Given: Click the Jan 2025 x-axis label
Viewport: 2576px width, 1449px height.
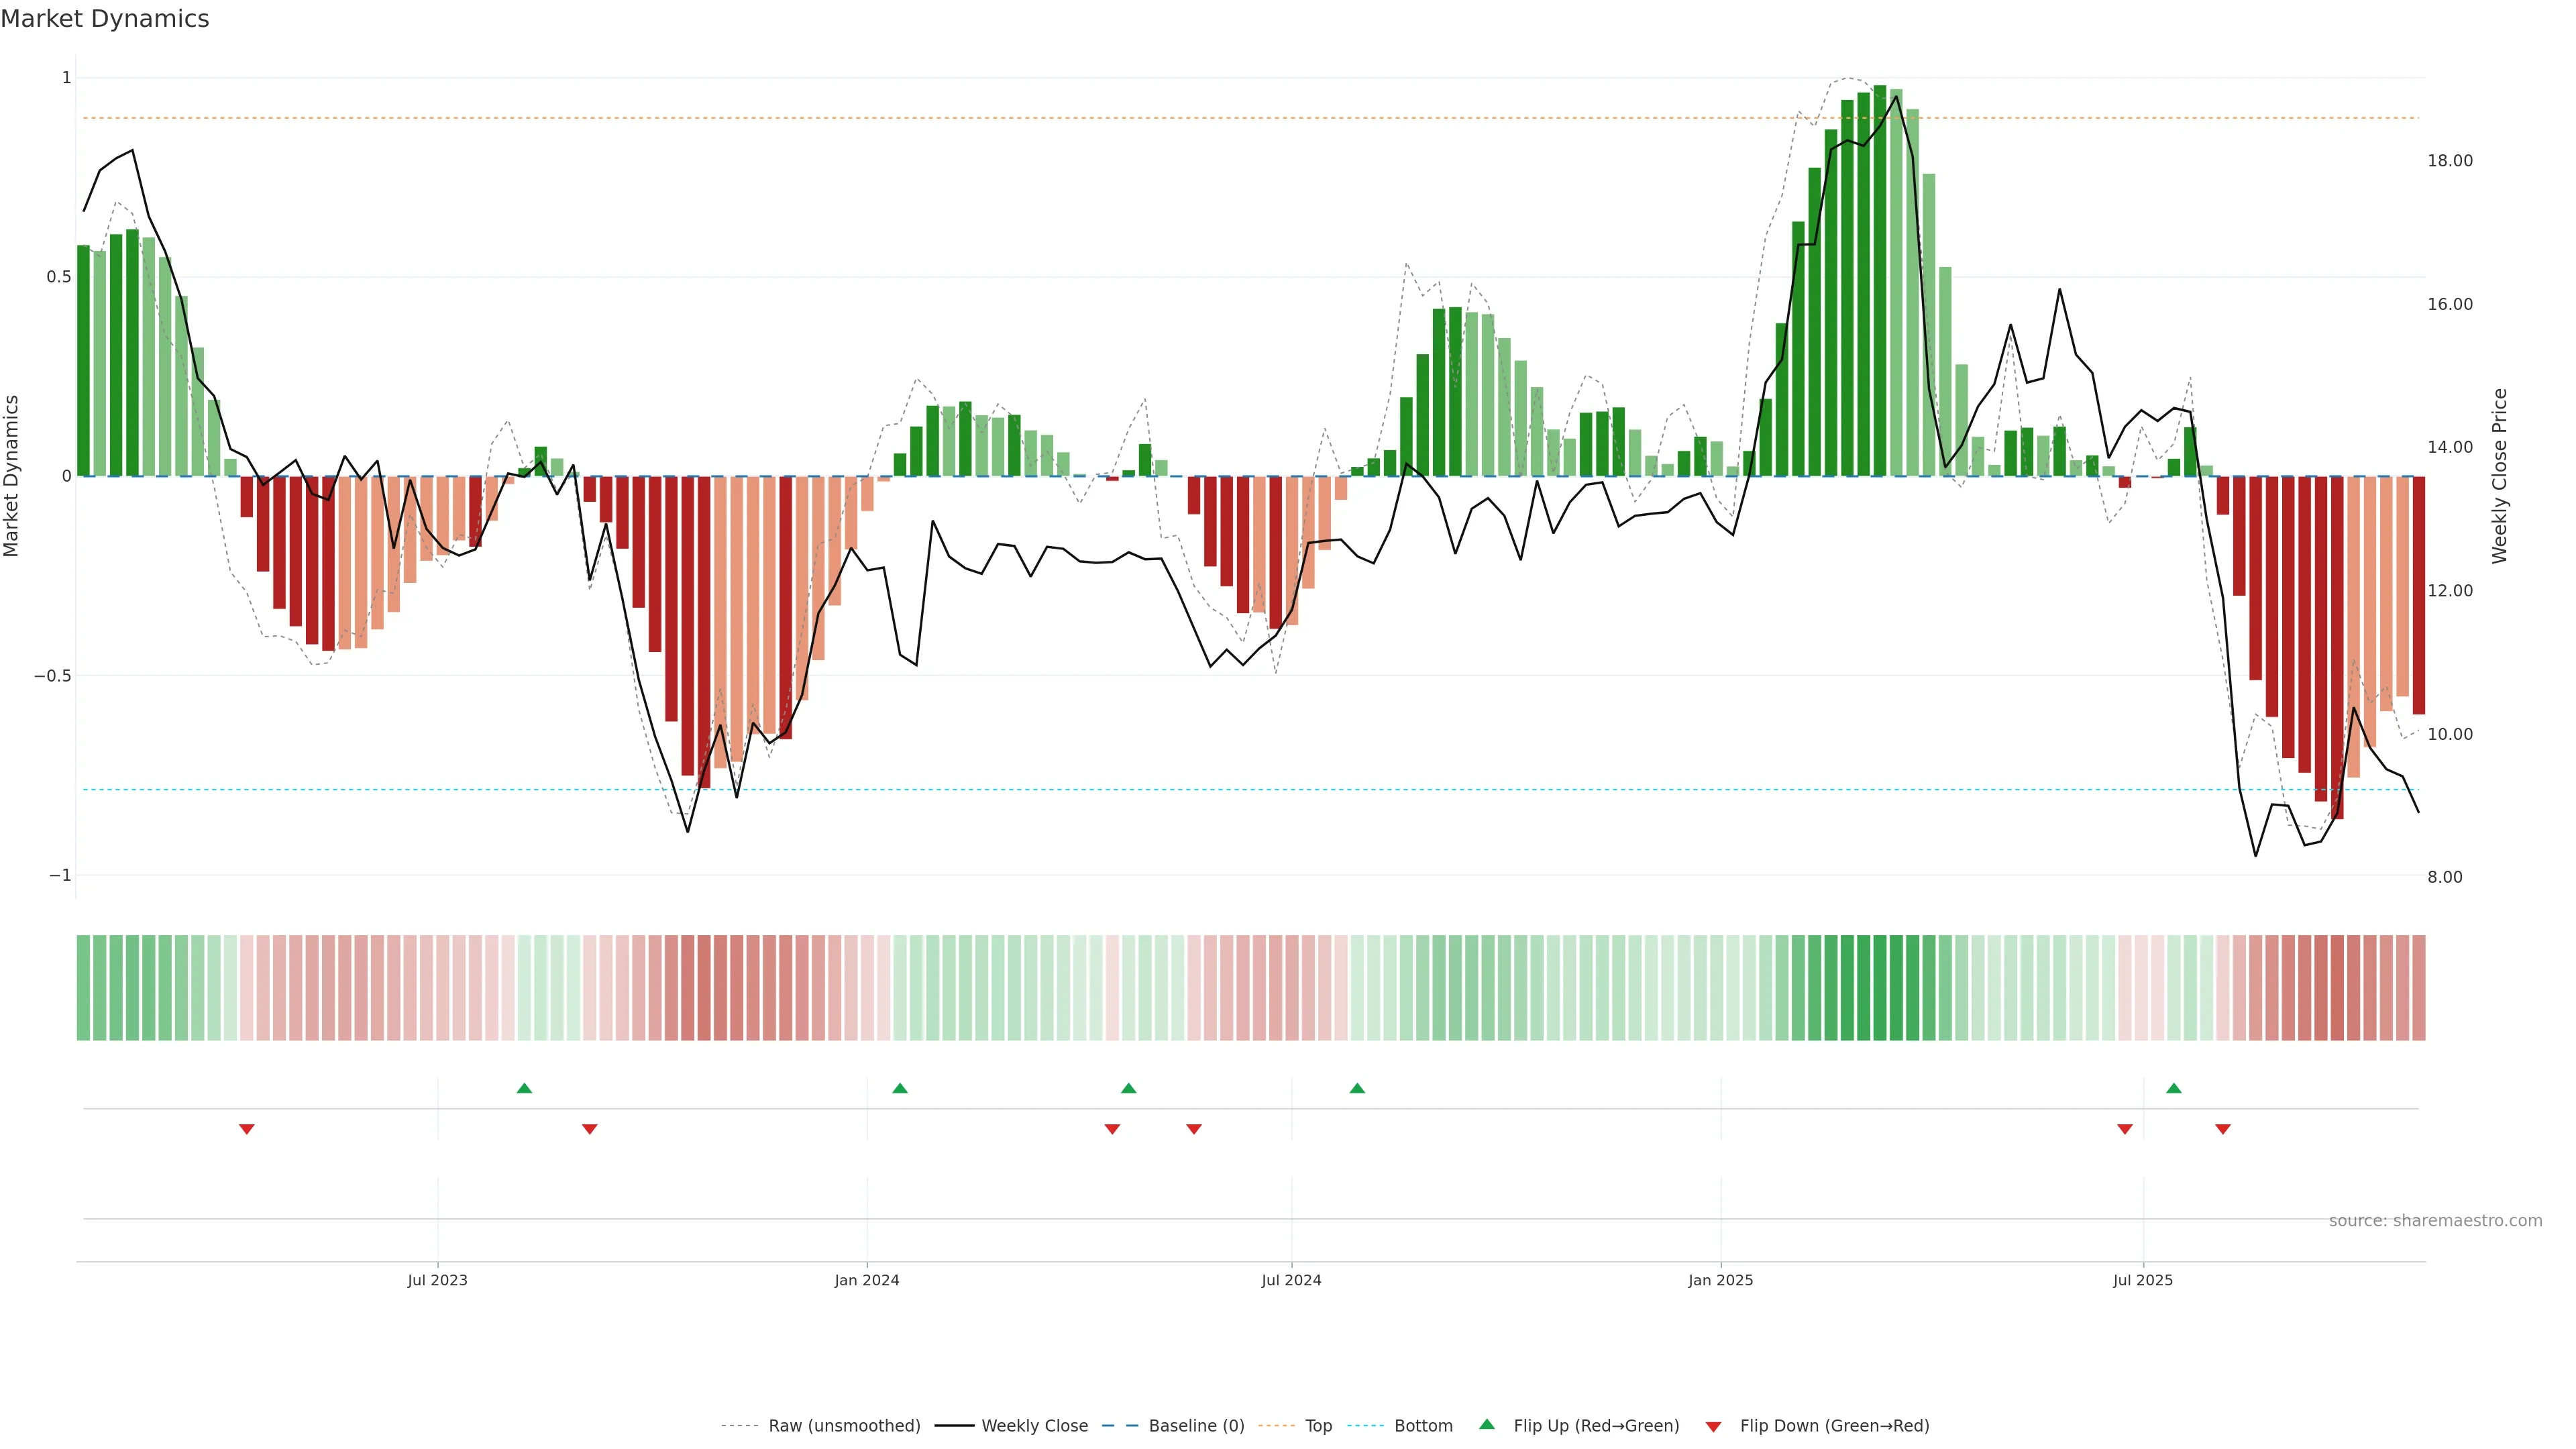Looking at the screenshot, I should pyautogui.click(x=1720, y=1280).
